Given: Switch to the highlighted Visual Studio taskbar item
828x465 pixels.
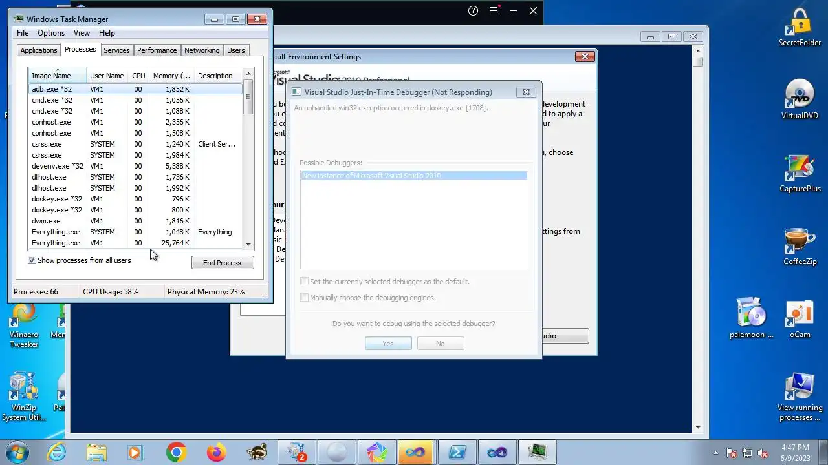Looking at the screenshot, I should pos(417,452).
